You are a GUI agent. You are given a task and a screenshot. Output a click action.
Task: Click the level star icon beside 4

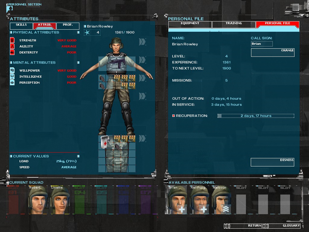click(x=87, y=32)
